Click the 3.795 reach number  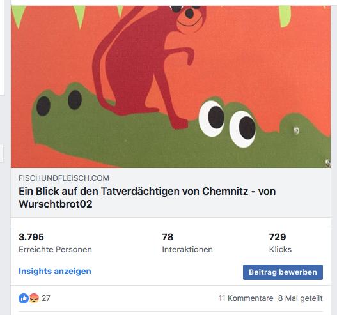point(31,237)
